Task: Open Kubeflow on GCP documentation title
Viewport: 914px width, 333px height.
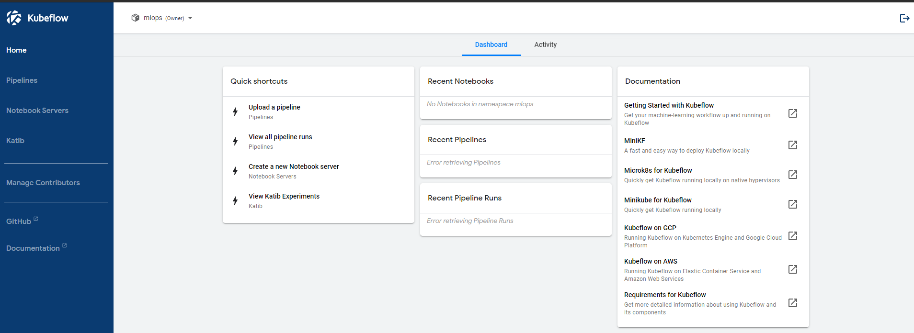Action: point(650,228)
